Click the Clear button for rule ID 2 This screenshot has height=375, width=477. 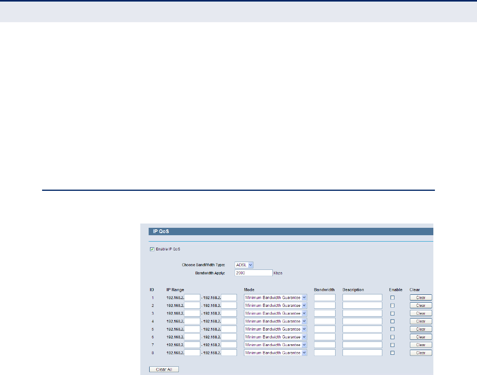pyautogui.click(x=420, y=305)
